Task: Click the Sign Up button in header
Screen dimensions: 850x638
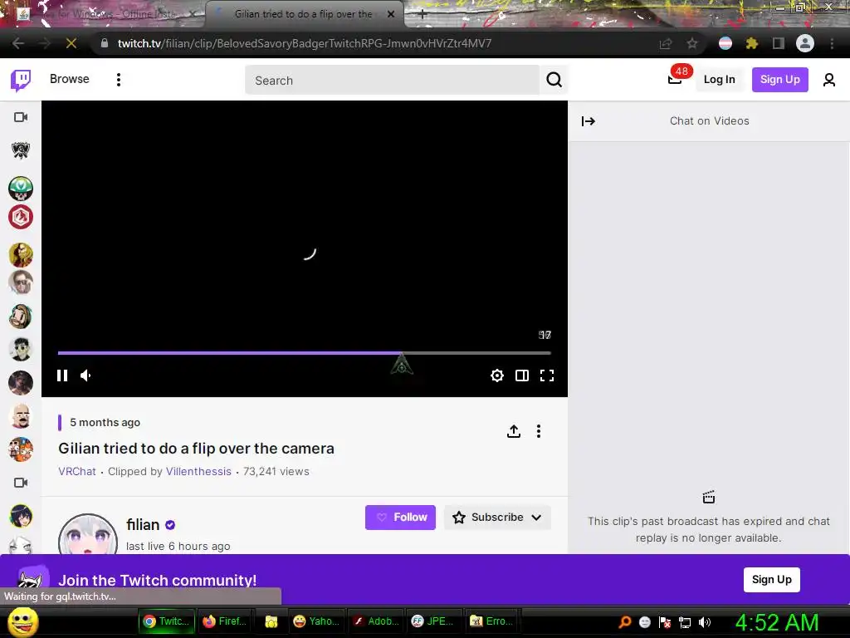Action: click(779, 80)
